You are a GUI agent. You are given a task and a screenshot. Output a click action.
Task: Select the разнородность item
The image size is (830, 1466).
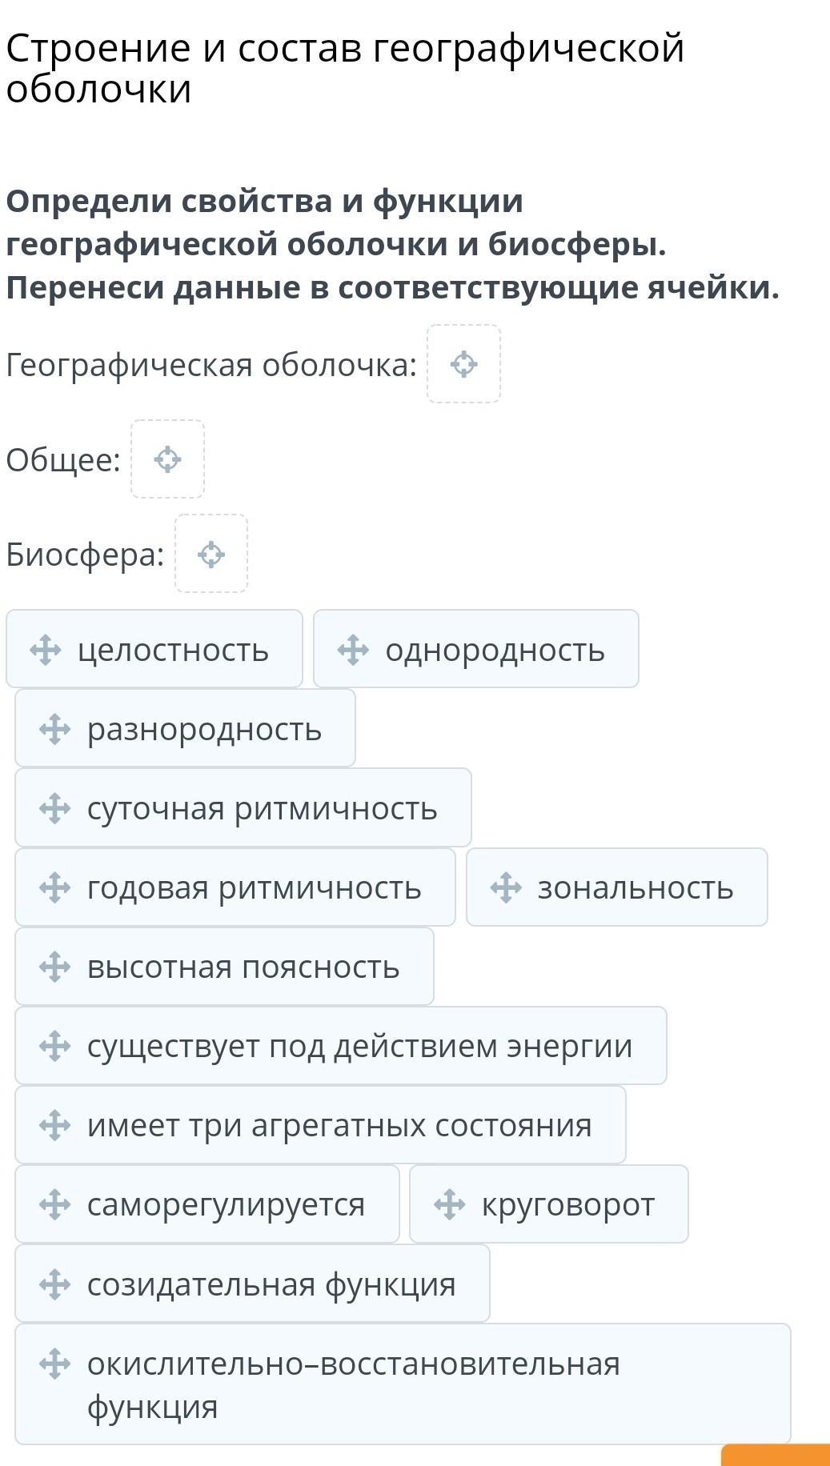pyautogui.click(x=185, y=728)
